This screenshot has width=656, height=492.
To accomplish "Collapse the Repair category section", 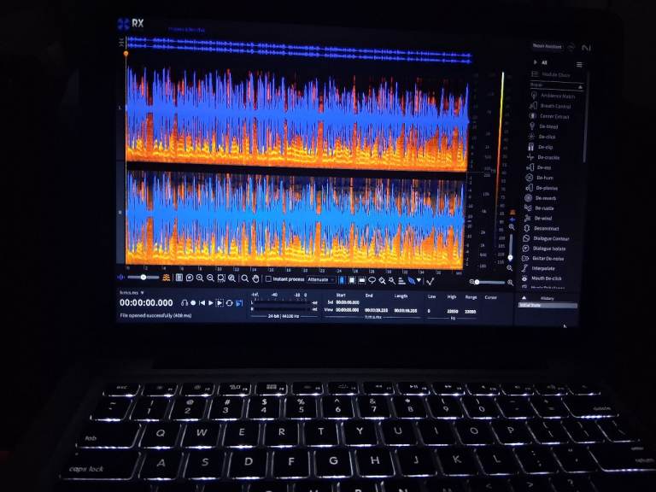I will [581, 85].
